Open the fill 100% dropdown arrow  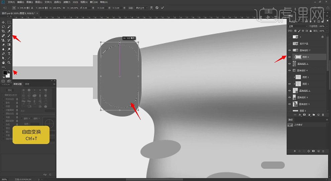327,31
